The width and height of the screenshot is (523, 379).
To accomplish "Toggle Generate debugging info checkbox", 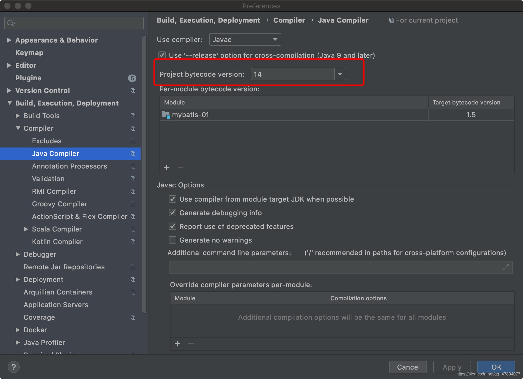I will [173, 213].
